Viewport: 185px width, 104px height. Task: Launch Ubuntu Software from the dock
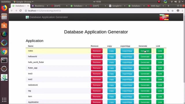[4, 25]
